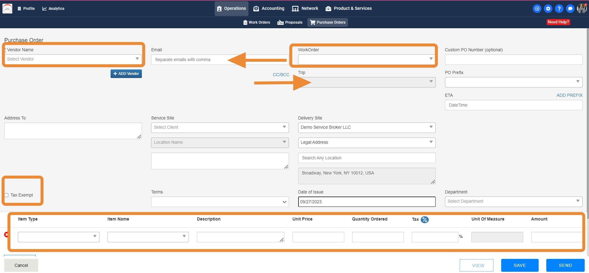
Task: Go to the Purchase Orders sub-tab
Action: (328, 22)
